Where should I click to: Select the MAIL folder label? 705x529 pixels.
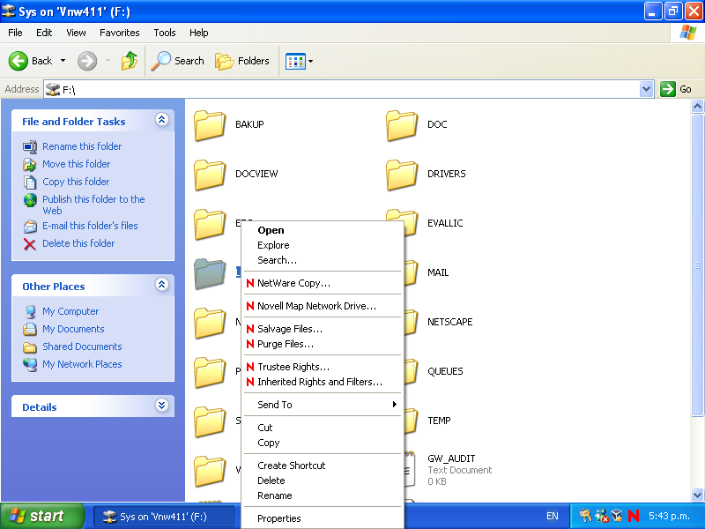tap(438, 272)
